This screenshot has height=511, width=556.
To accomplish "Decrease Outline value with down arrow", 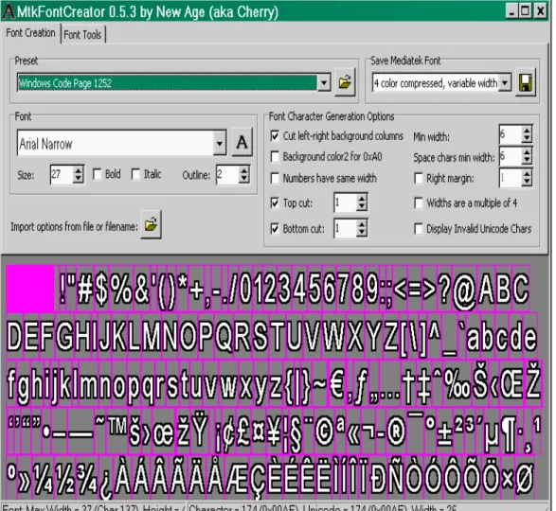I will [244, 179].
